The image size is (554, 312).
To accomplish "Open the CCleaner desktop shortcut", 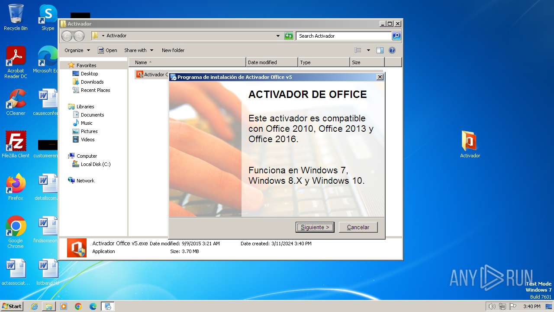I will [16, 102].
